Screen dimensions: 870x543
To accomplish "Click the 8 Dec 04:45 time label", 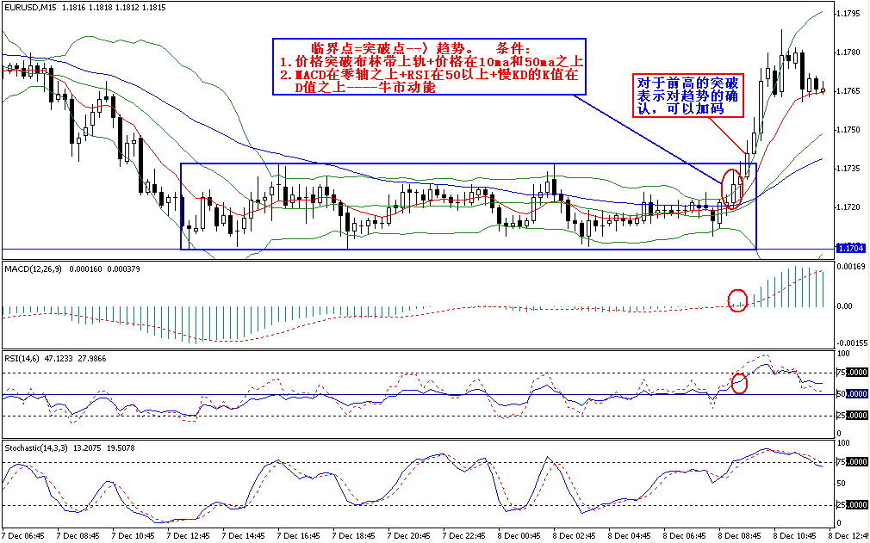I will (x=629, y=536).
